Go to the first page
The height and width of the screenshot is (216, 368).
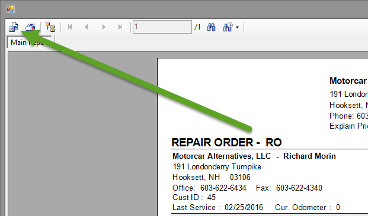click(x=70, y=27)
